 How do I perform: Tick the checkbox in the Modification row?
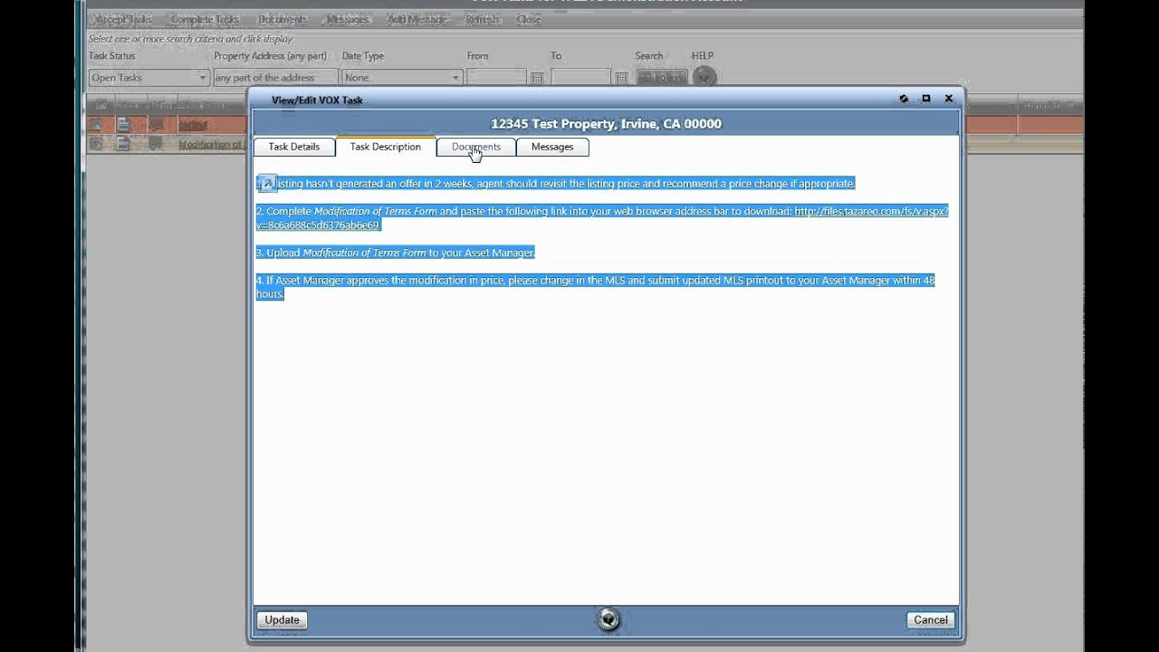point(96,143)
